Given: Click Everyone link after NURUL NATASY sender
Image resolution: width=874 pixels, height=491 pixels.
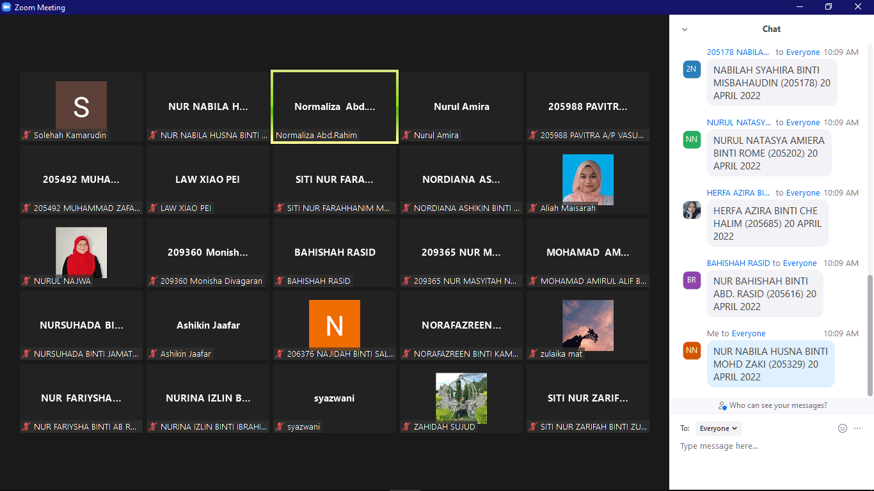Looking at the screenshot, I should [803, 123].
